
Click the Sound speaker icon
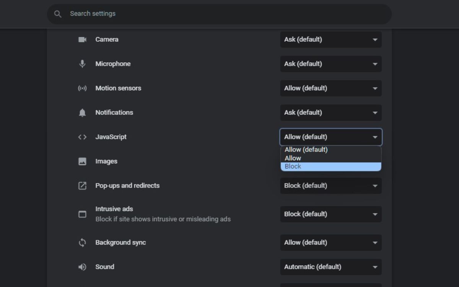point(82,267)
